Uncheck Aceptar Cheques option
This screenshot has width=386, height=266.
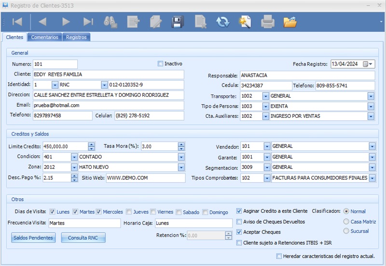(239, 232)
